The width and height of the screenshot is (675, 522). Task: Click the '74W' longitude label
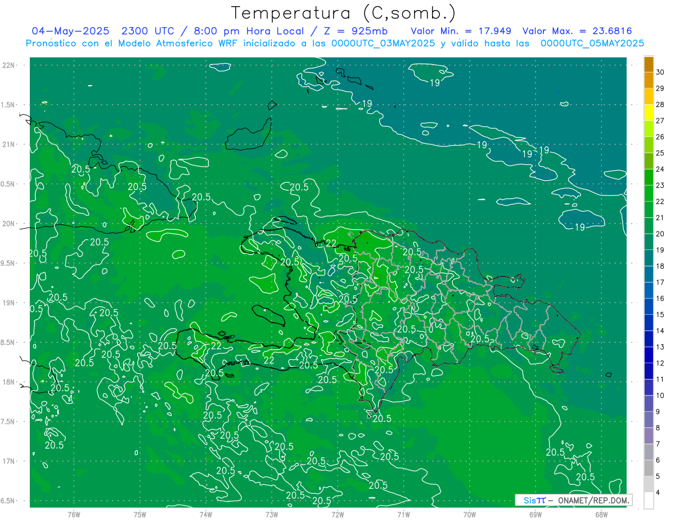pyautogui.click(x=206, y=514)
